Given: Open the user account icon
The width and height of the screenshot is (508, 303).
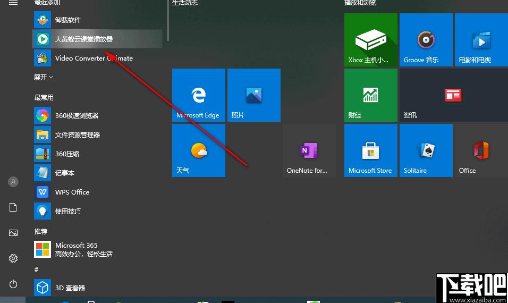Looking at the screenshot, I should point(13,182).
